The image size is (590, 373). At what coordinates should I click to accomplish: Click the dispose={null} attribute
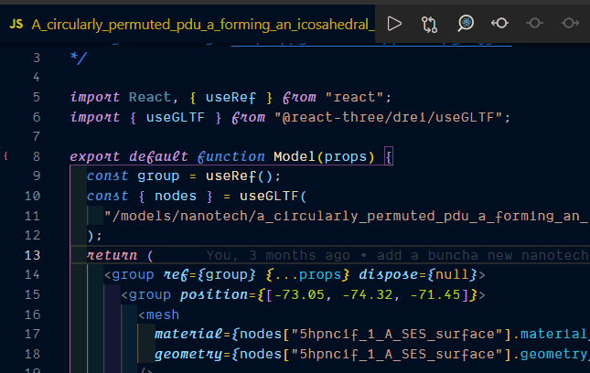click(418, 274)
